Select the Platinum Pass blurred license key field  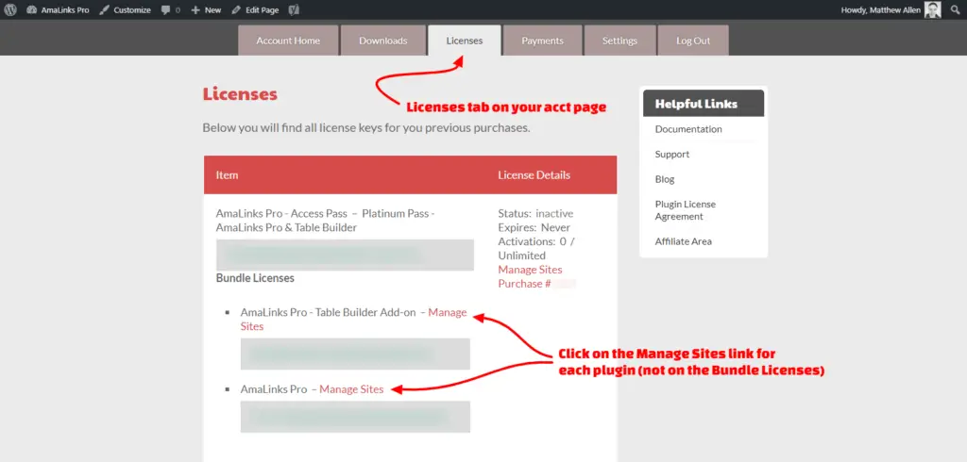(x=345, y=255)
